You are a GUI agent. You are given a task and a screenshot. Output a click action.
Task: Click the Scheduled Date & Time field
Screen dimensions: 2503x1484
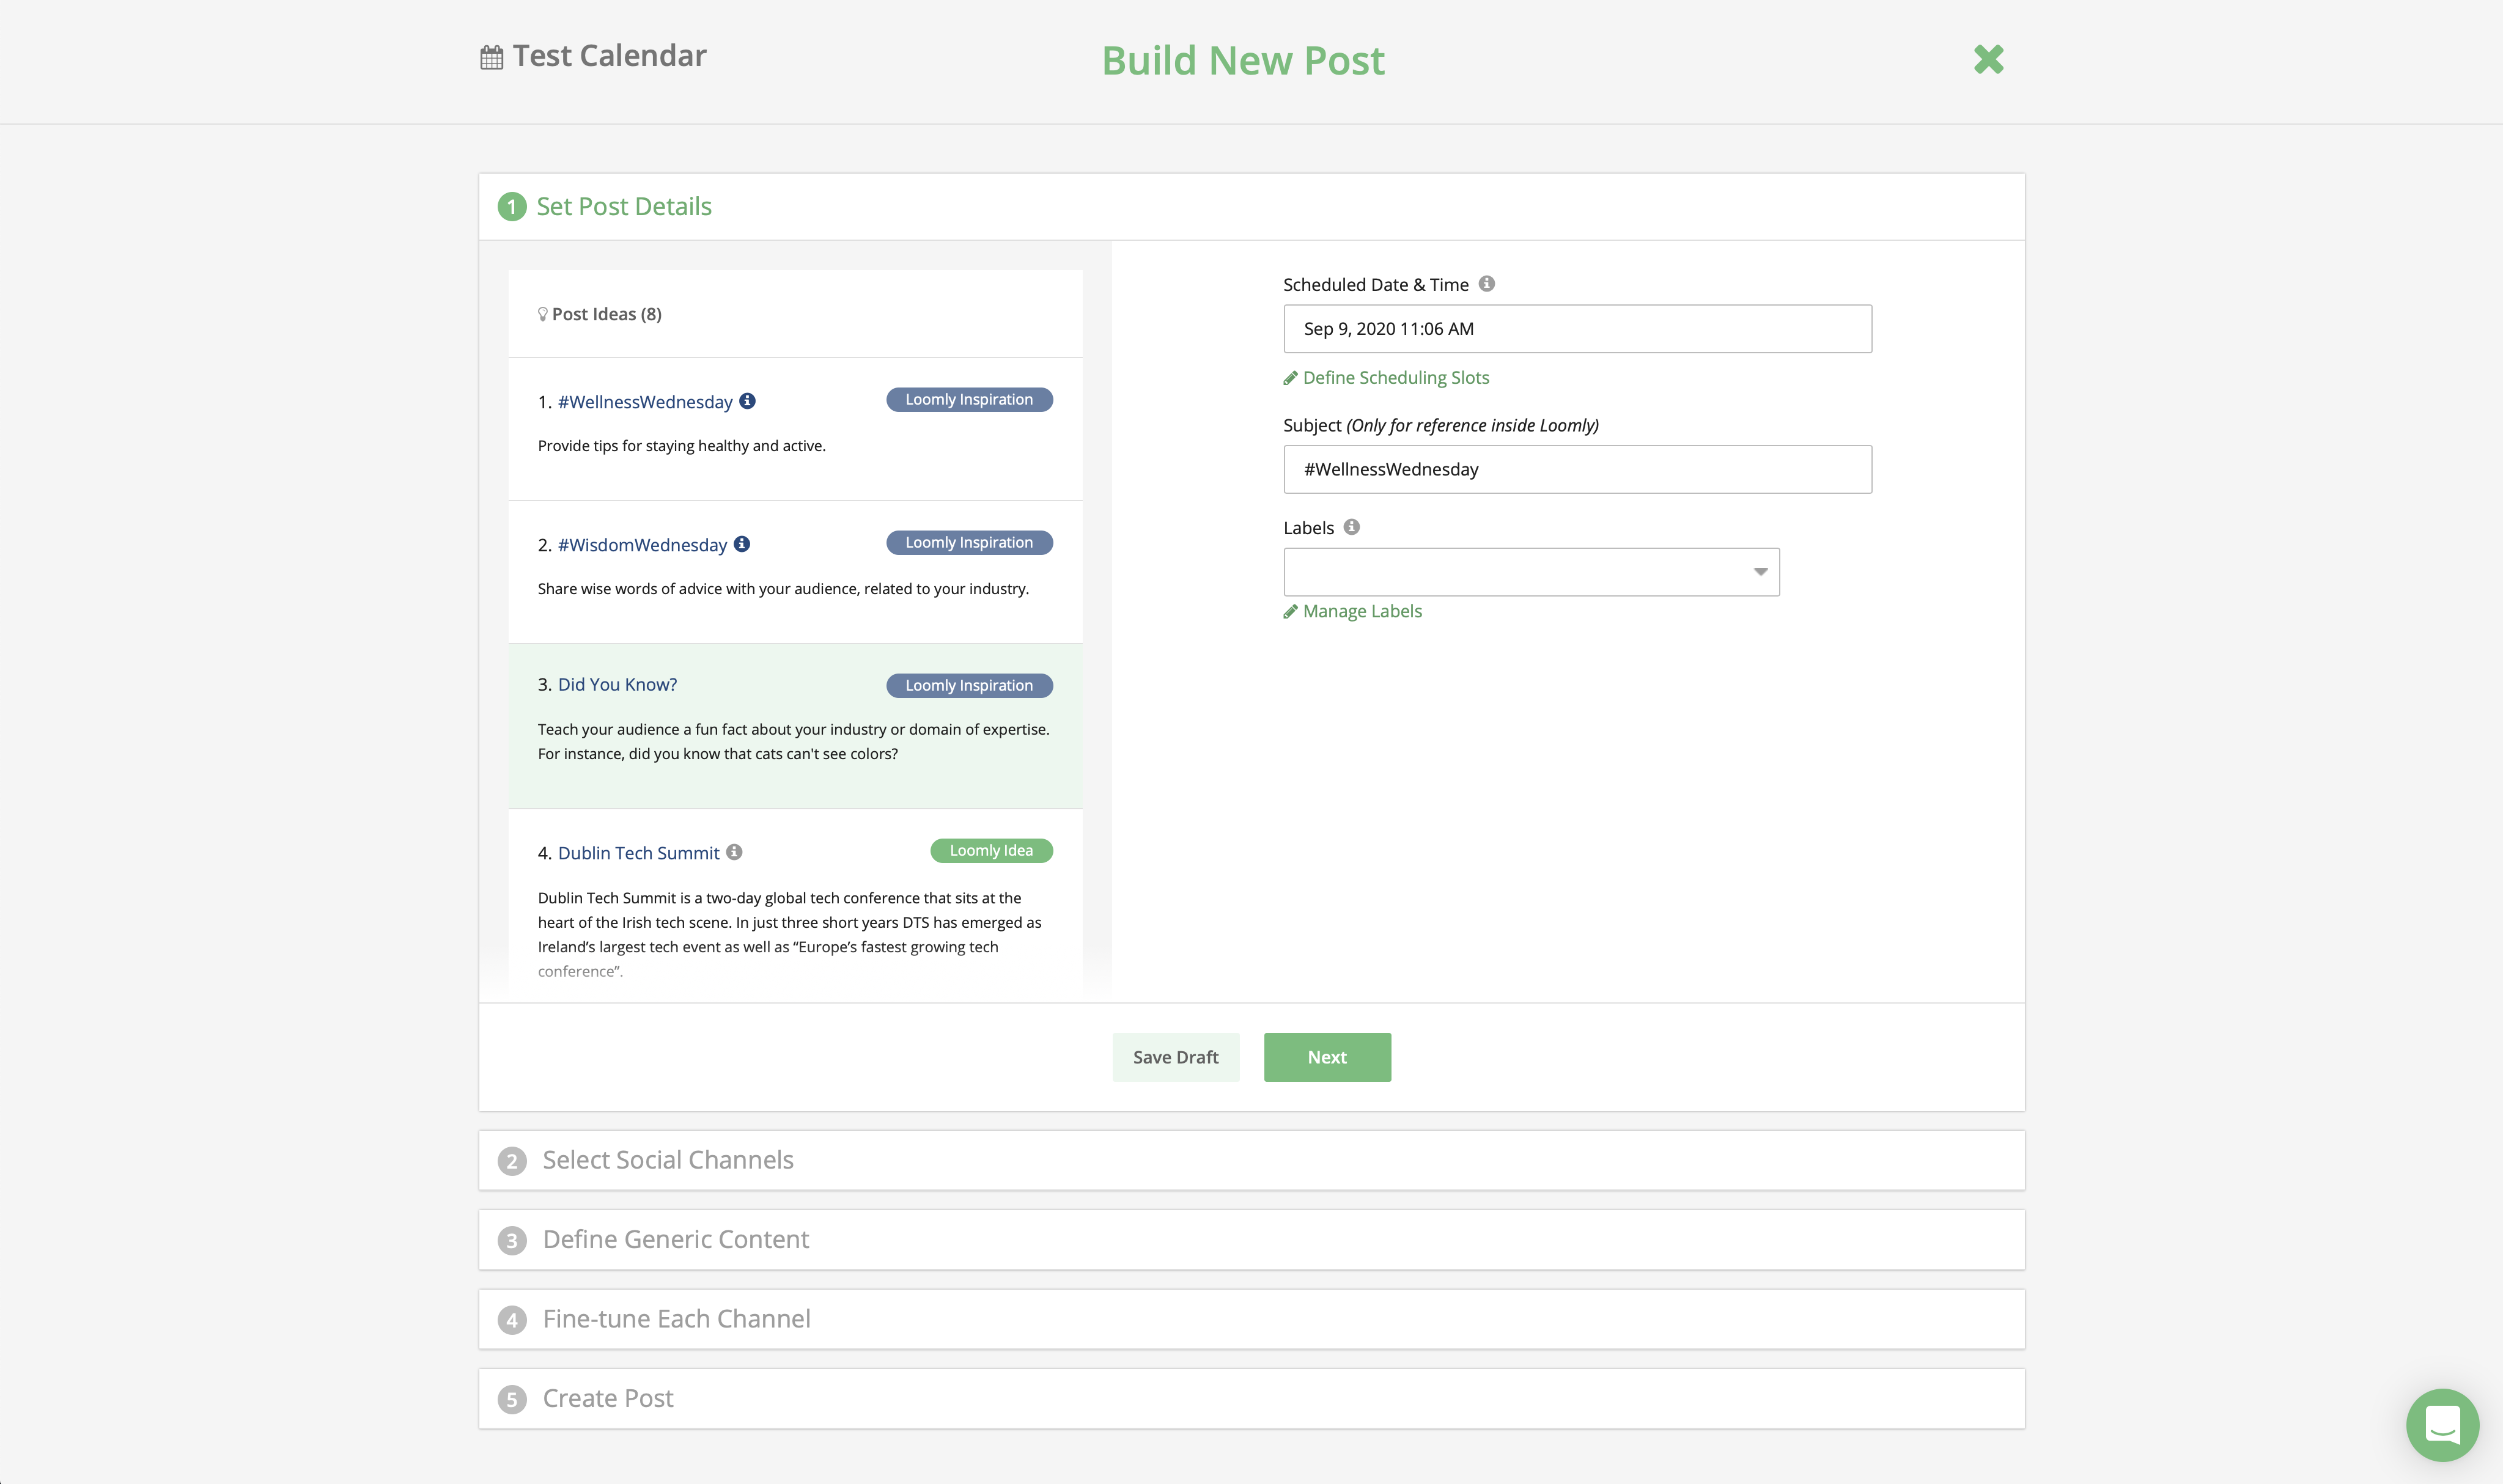(1577, 329)
